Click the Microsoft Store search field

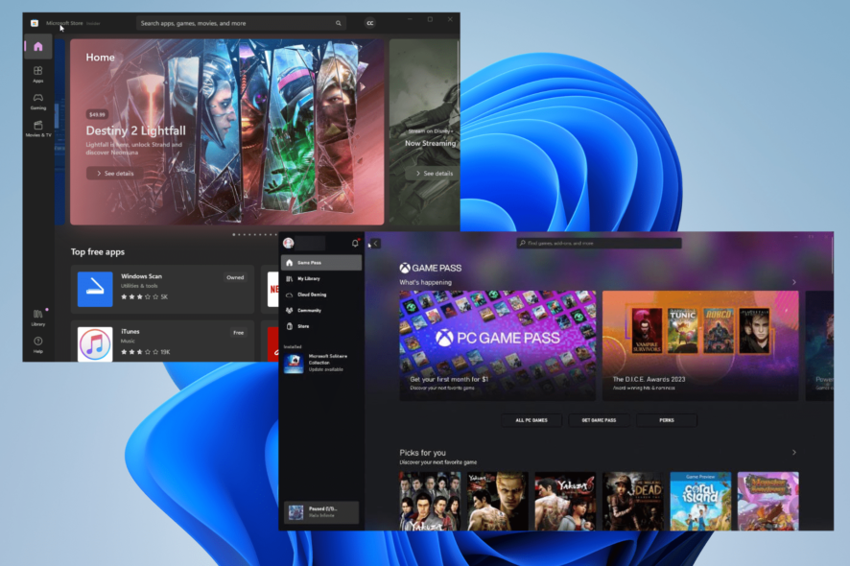click(242, 23)
